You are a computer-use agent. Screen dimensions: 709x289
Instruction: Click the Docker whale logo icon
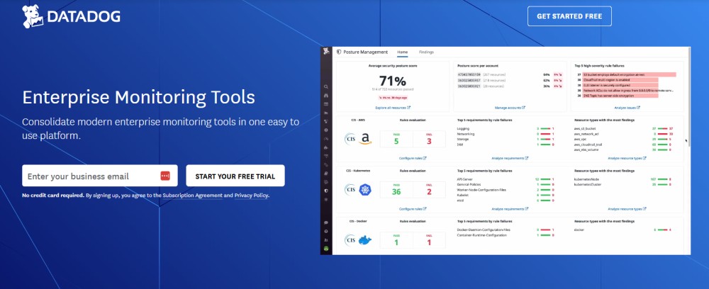pos(365,241)
